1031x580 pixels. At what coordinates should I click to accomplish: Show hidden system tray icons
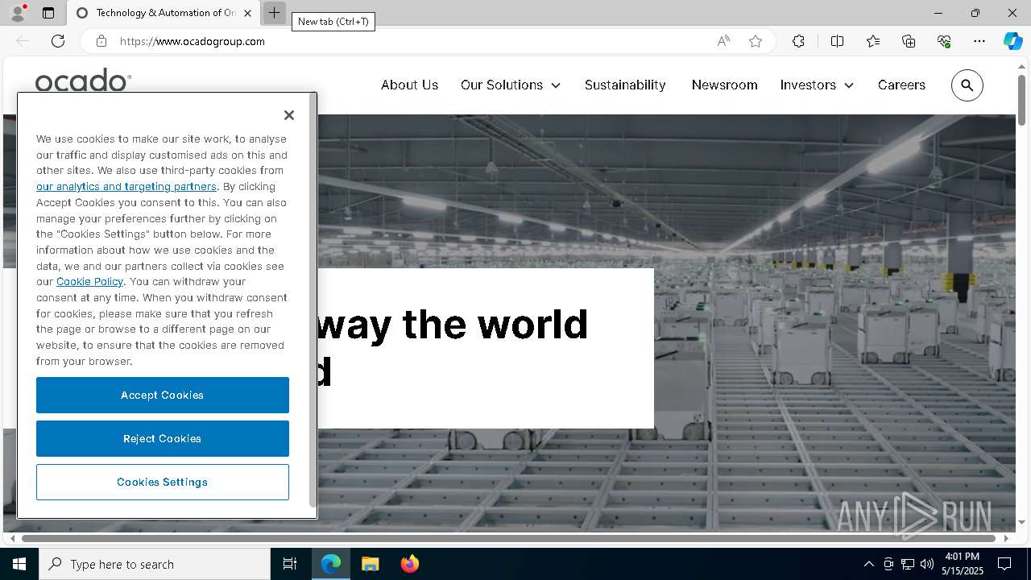(x=868, y=564)
